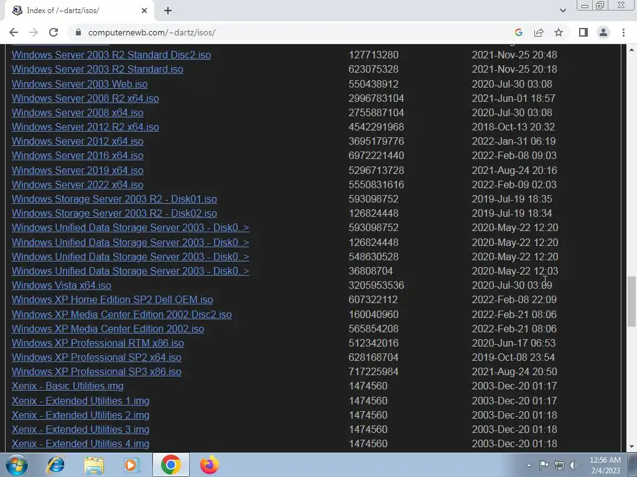The image size is (637, 477).
Task: Go back using the browser back arrow
Action: pos(14,32)
